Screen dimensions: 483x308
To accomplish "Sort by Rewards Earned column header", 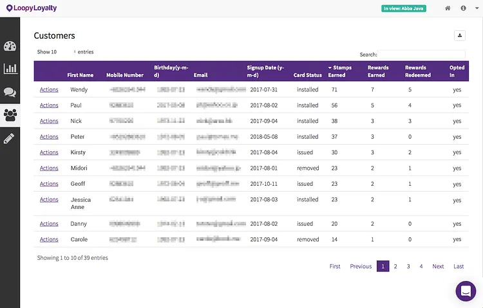I will tap(378, 71).
